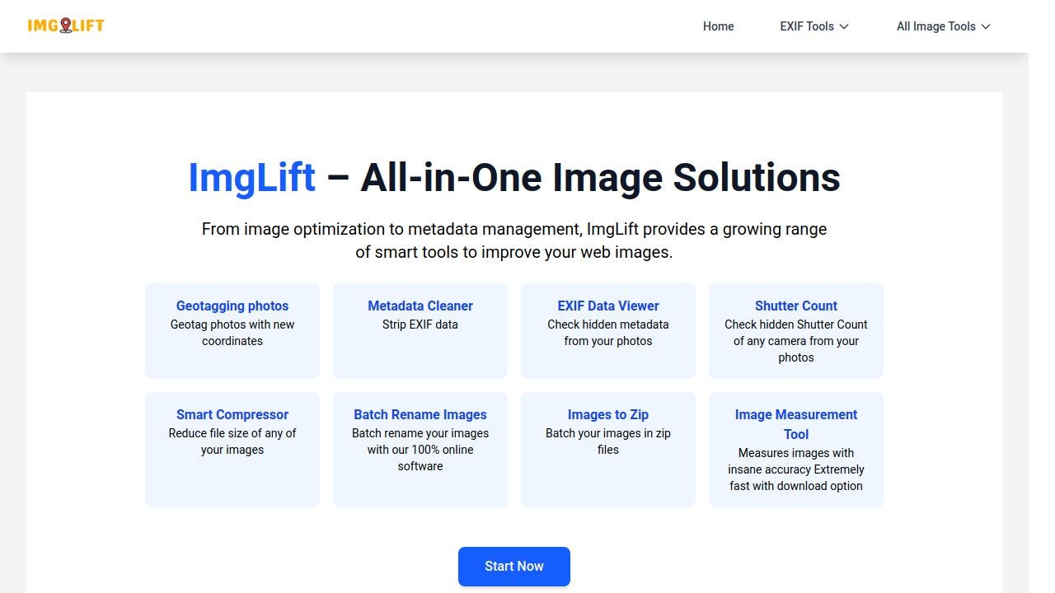
Task: Click the ImgLift logo
Action: tap(66, 26)
